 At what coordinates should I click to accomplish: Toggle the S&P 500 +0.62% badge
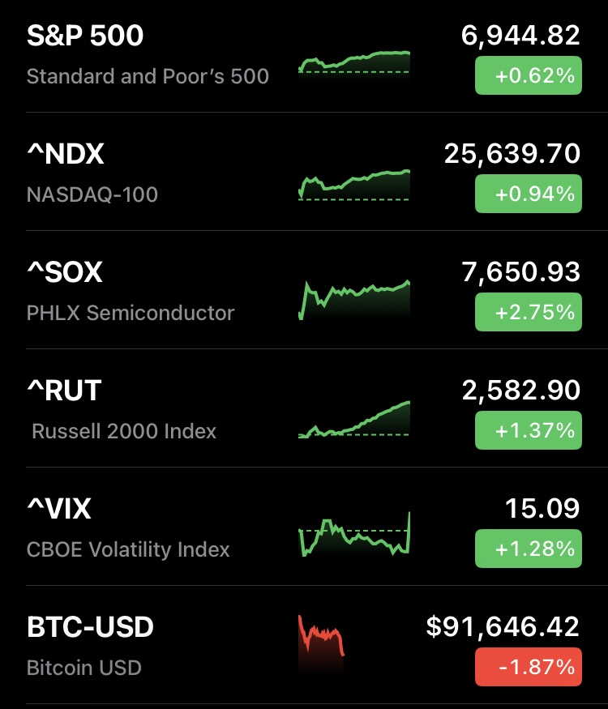(528, 76)
